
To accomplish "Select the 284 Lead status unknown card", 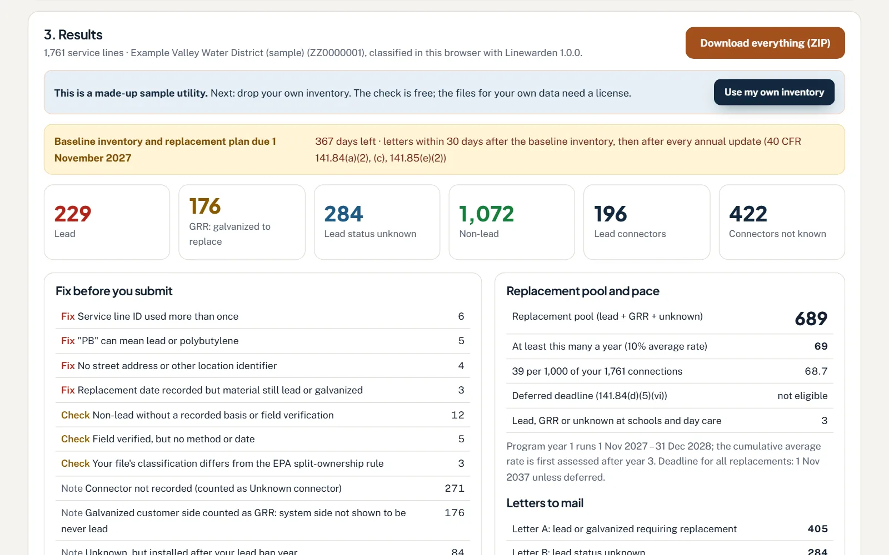I will [x=377, y=222].
